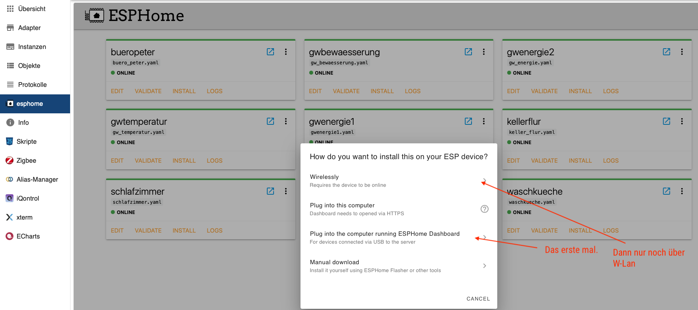Open gwenergie1 external link icon
Screen dimensions: 698x310
468,121
